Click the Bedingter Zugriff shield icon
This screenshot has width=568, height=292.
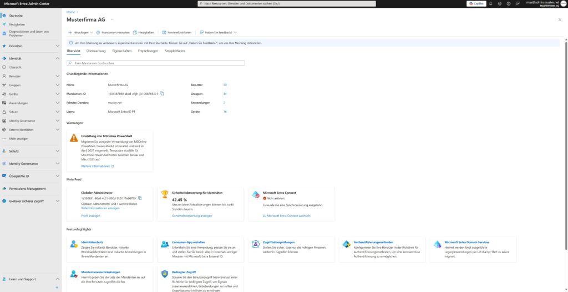point(165,274)
